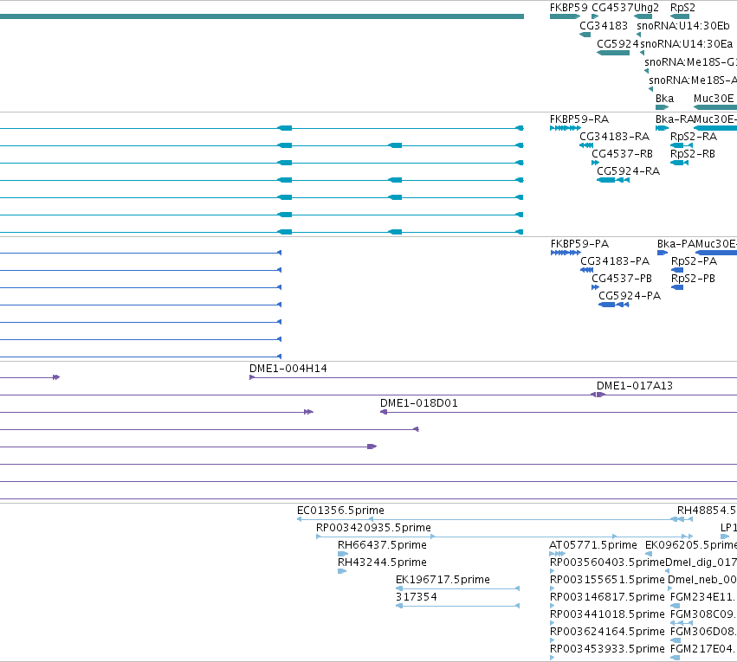Click the CG5924-PA protein glyph
This screenshot has width=737, height=662.
pyautogui.click(x=613, y=305)
